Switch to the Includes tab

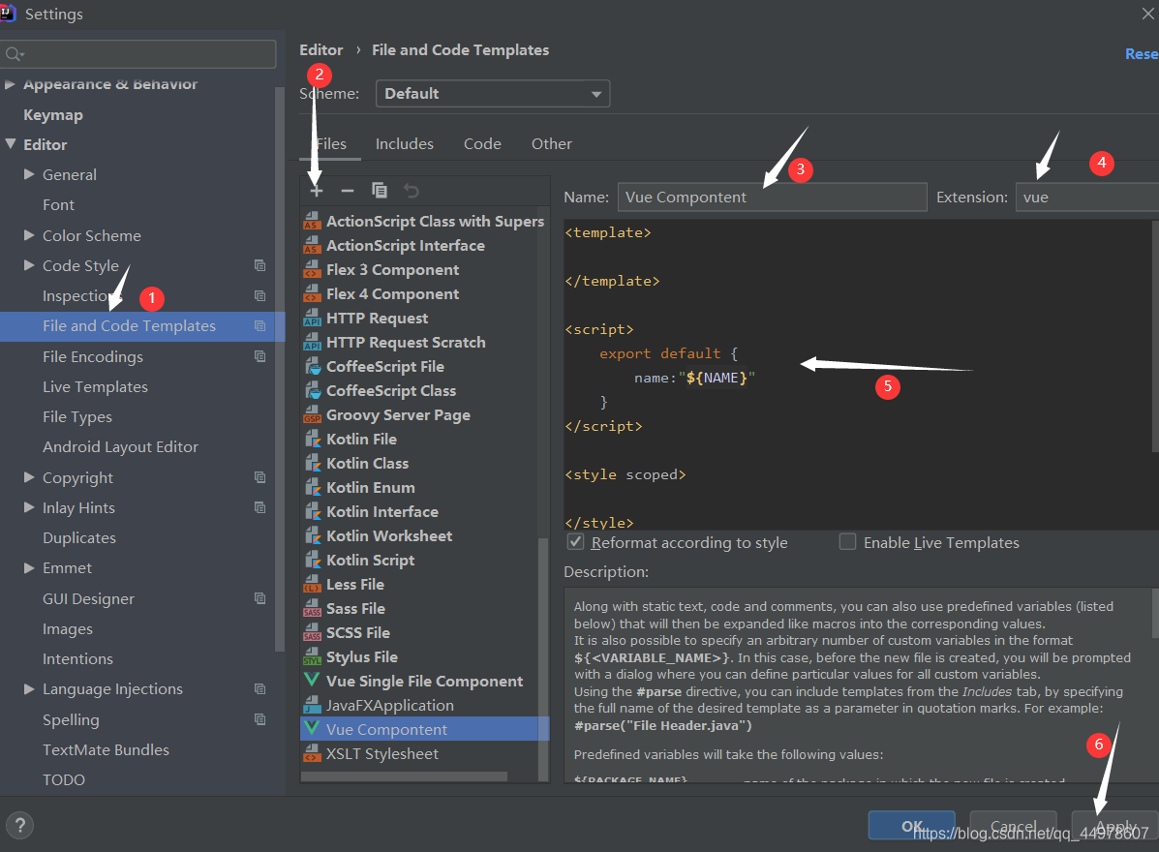tap(405, 144)
